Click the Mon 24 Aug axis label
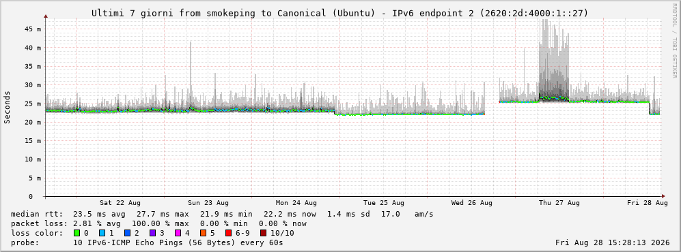 coord(296,203)
